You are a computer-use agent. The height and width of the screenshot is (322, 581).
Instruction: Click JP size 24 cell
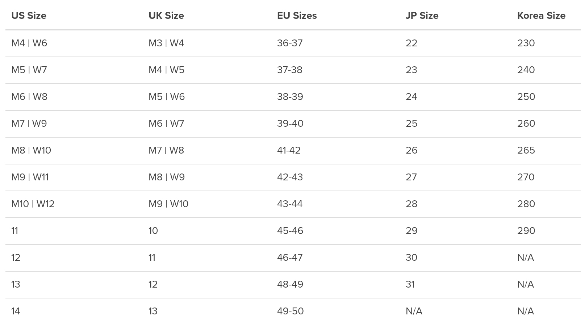411,97
